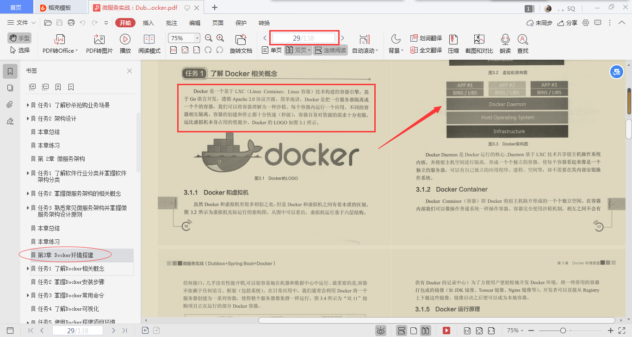The image size is (632, 337).
Task: Expand 任务3 熟悉常见微服务架构 bookmark
Action: point(28,208)
